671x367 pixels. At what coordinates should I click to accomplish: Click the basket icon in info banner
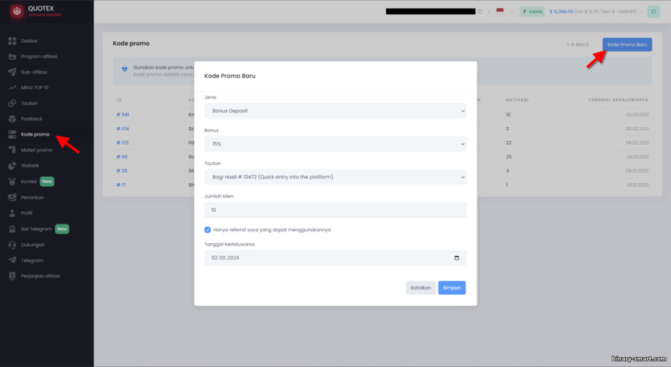coord(124,69)
